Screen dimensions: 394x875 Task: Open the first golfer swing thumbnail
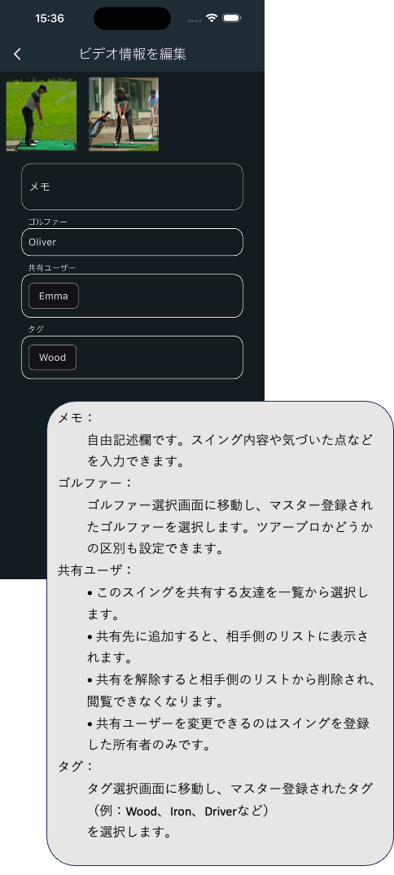[x=42, y=114]
